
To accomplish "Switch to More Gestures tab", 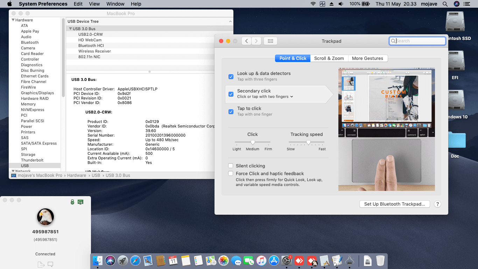I will point(367,58).
